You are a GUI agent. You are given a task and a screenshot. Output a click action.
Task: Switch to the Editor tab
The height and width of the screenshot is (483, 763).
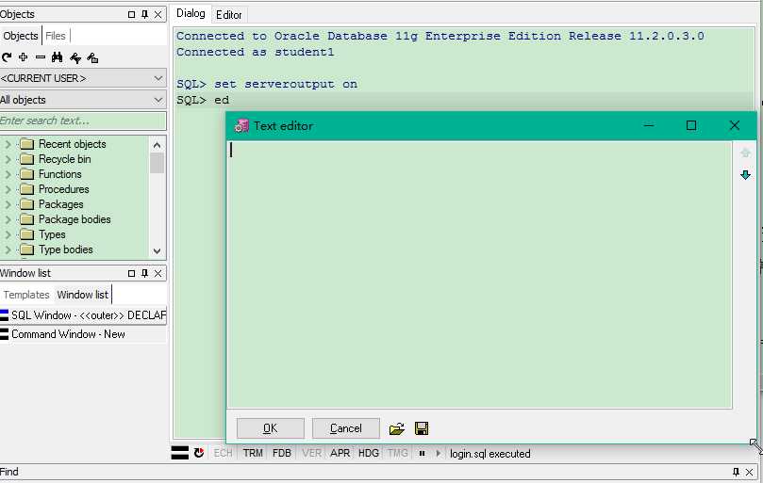pyautogui.click(x=228, y=15)
